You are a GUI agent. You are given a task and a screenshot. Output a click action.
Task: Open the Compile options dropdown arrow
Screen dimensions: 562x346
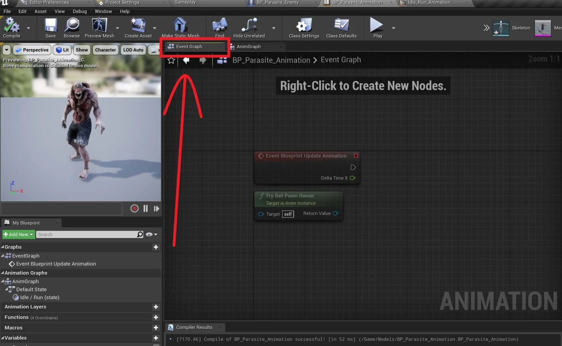[x=28, y=28]
